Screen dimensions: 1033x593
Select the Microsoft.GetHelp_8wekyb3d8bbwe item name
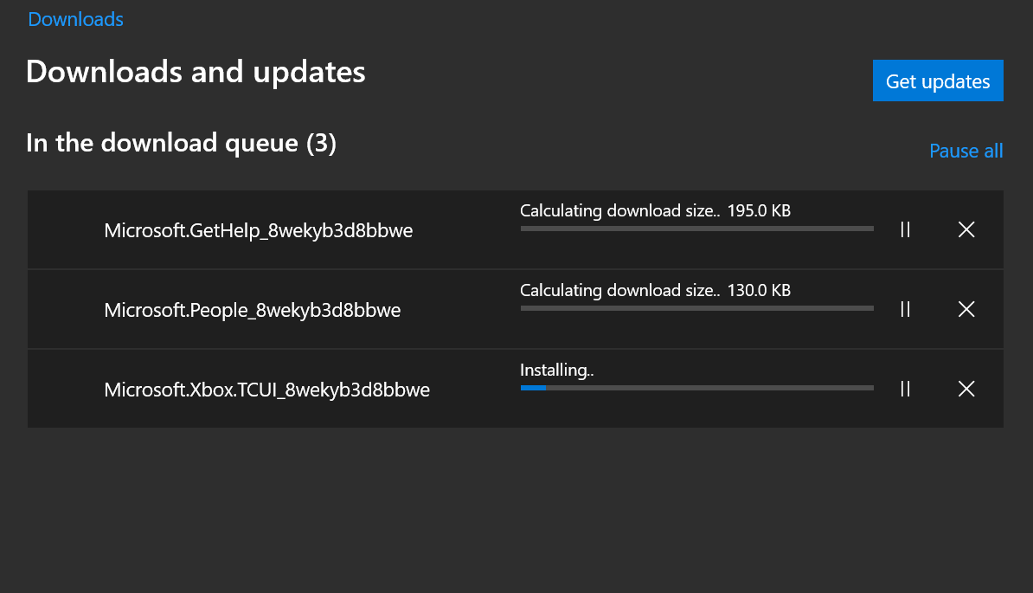[x=258, y=230]
